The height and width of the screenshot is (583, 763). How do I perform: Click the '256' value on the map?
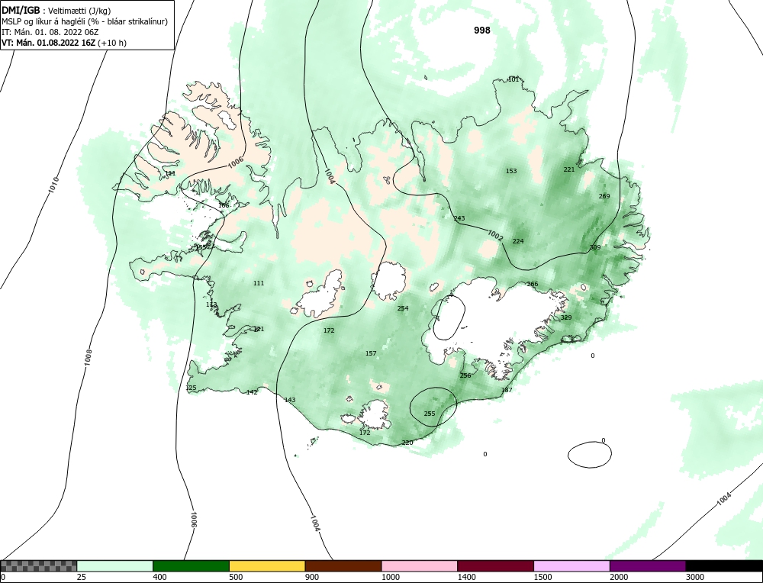tap(465, 375)
